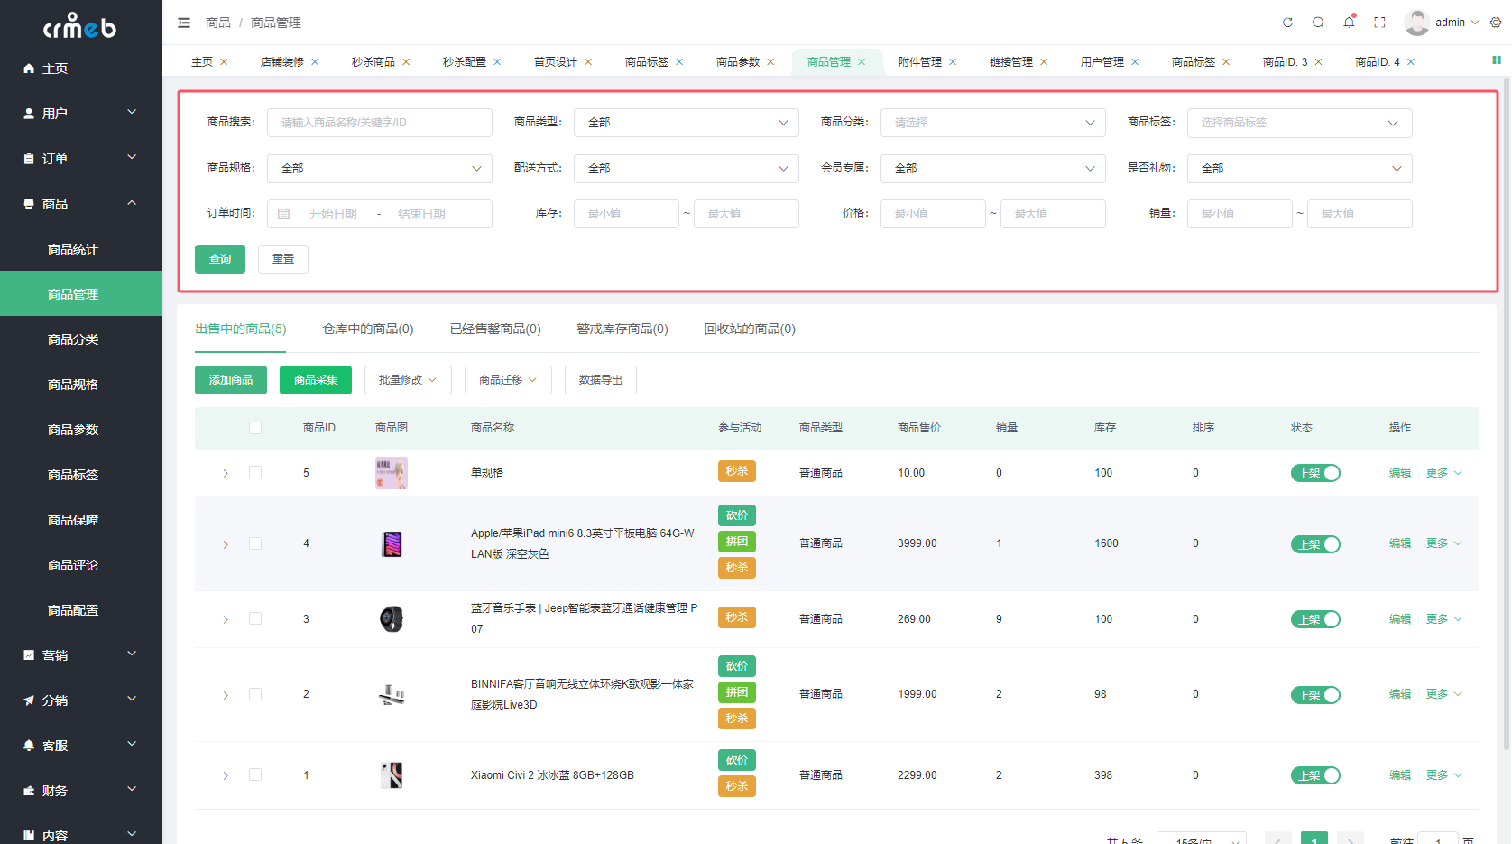The height and width of the screenshot is (844, 1512).
Task: Click 编辑 for the 单规格 product
Action: (x=1400, y=473)
